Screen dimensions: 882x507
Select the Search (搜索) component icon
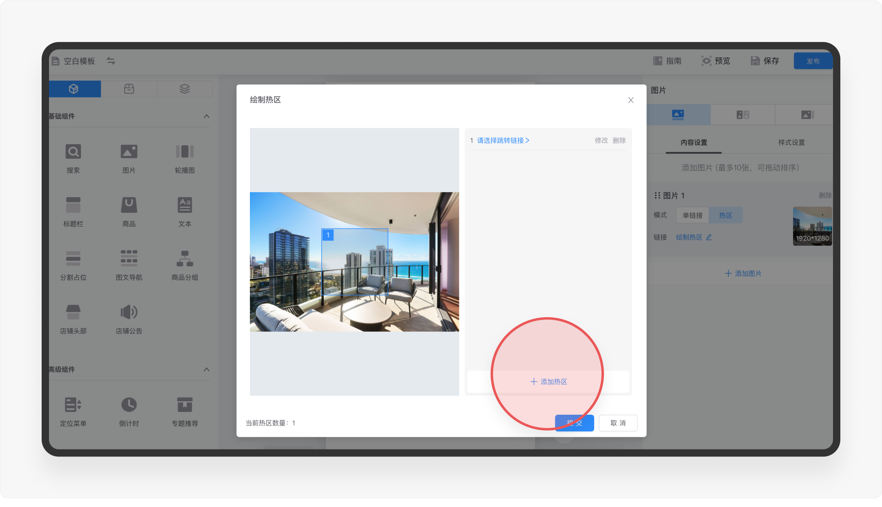coord(73,151)
